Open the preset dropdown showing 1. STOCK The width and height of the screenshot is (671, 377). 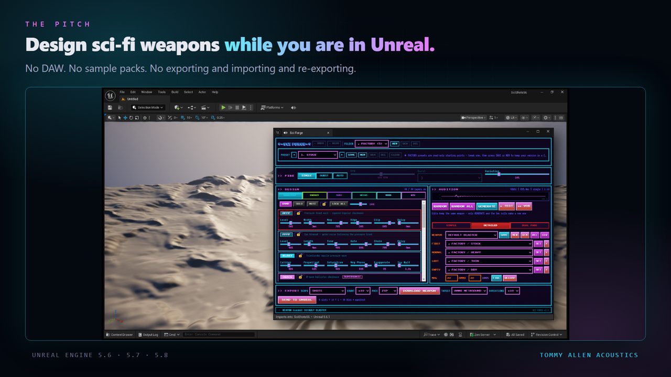tap(318, 155)
